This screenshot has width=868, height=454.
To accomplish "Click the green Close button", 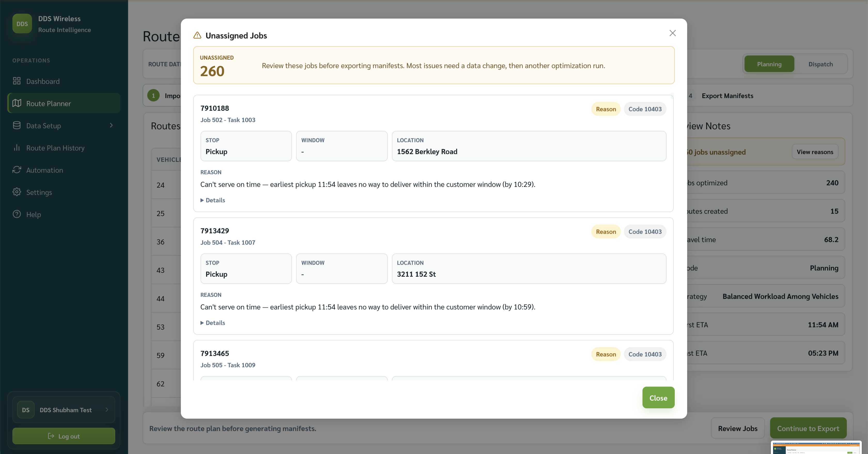I will pos(658,397).
